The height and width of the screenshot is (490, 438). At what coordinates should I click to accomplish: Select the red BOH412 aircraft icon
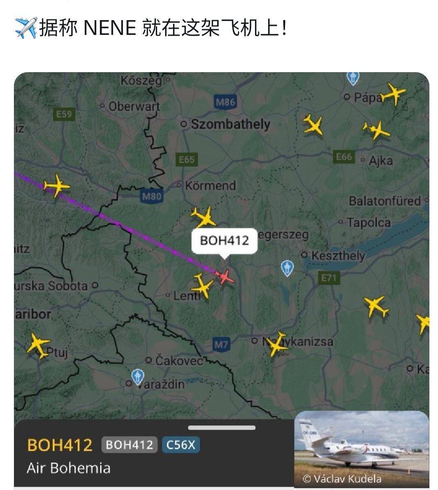[x=225, y=277]
